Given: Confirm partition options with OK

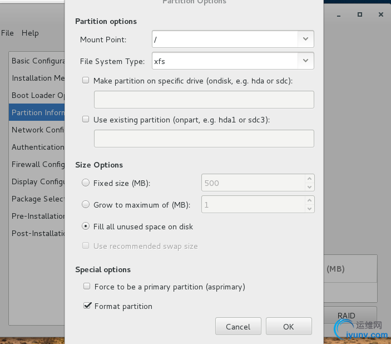Looking at the screenshot, I should coord(288,327).
